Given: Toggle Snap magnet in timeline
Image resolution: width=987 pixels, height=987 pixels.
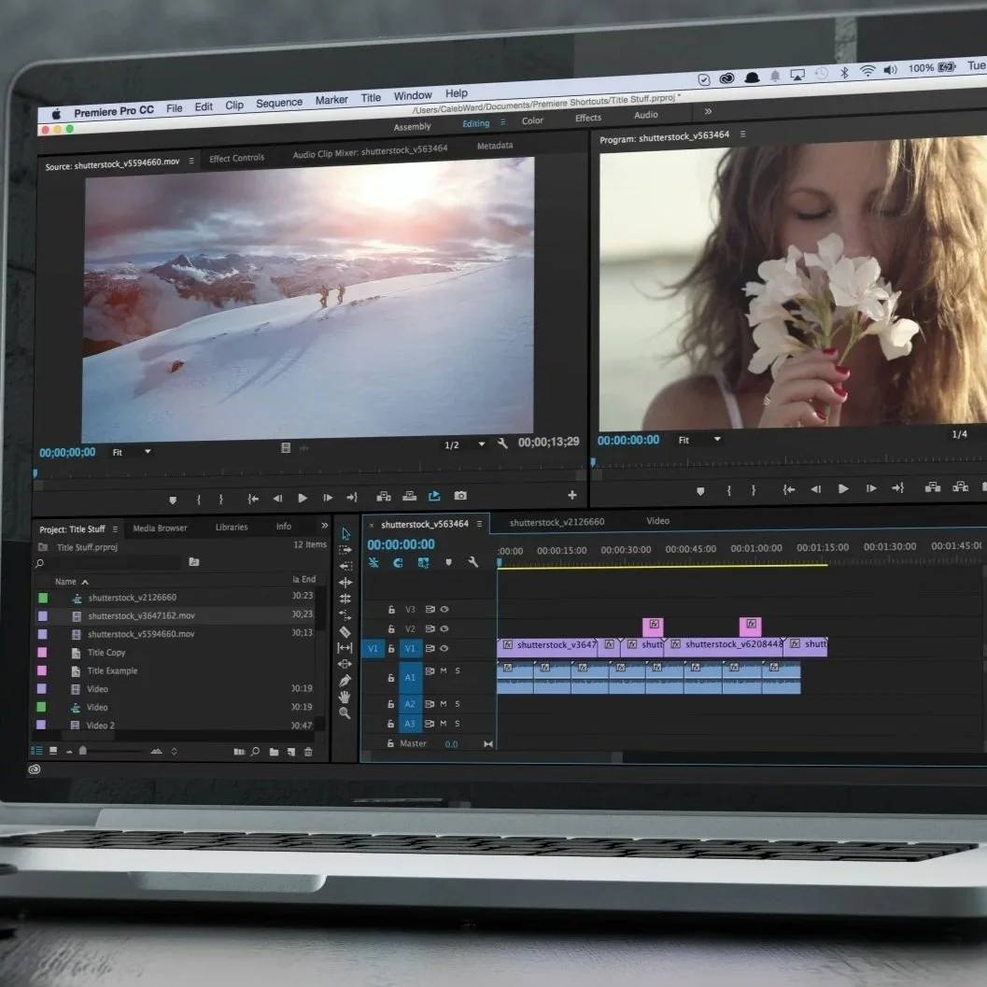Looking at the screenshot, I should tap(398, 563).
